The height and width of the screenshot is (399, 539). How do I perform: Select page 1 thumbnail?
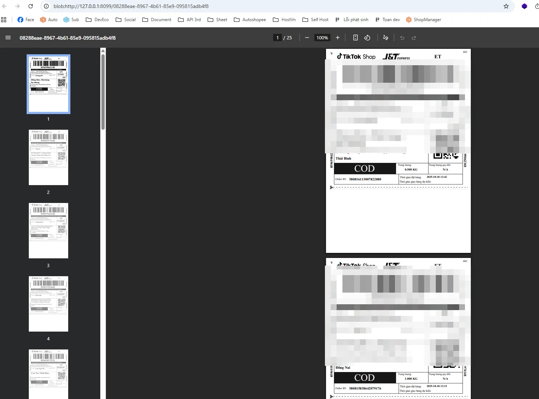pos(49,84)
